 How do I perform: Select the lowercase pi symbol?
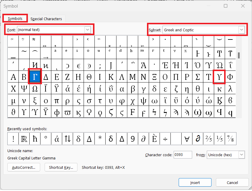(57, 100)
